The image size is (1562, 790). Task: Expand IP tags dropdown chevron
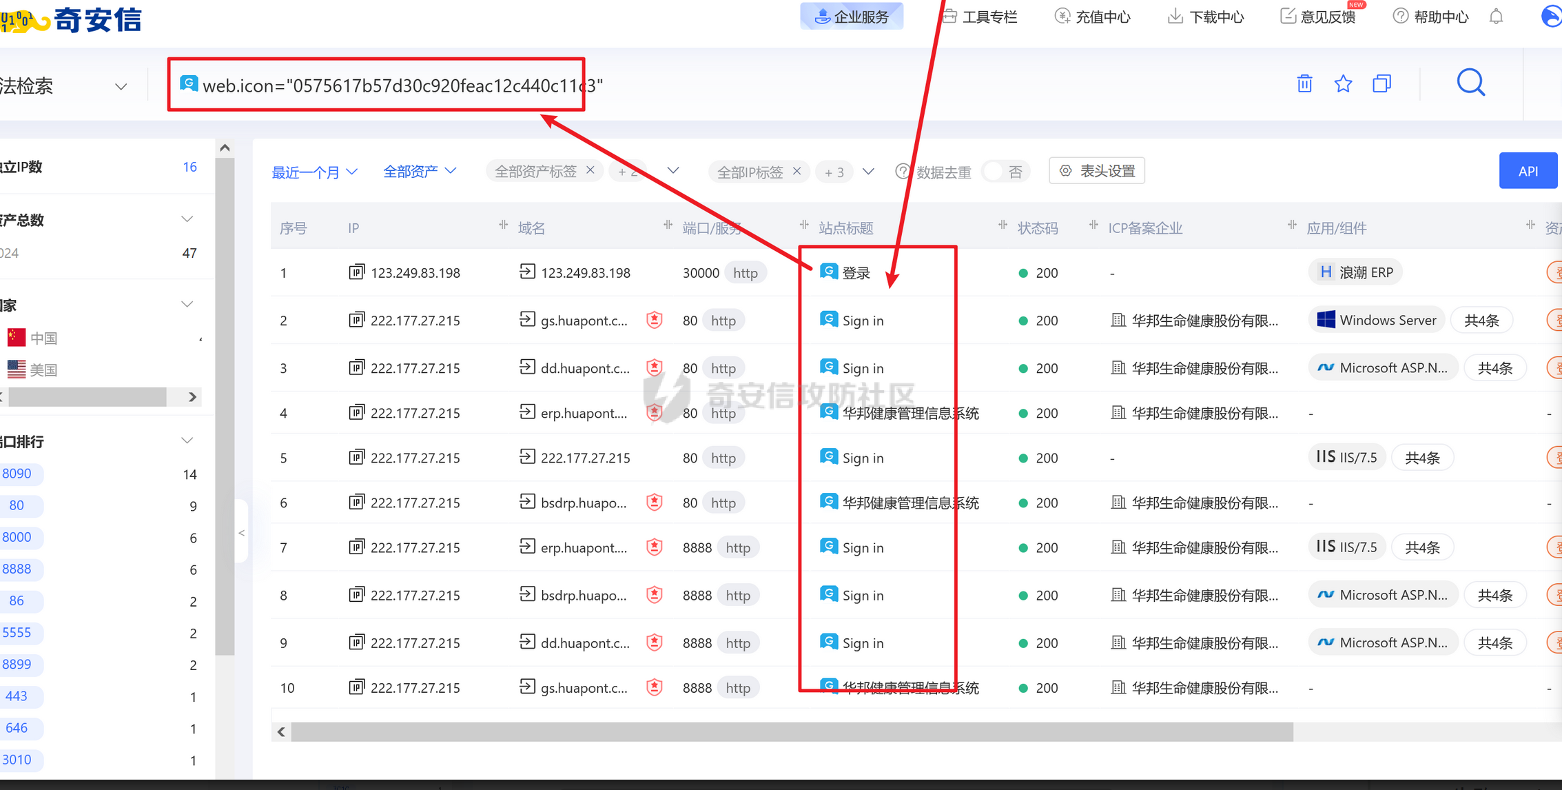coord(868,171)
